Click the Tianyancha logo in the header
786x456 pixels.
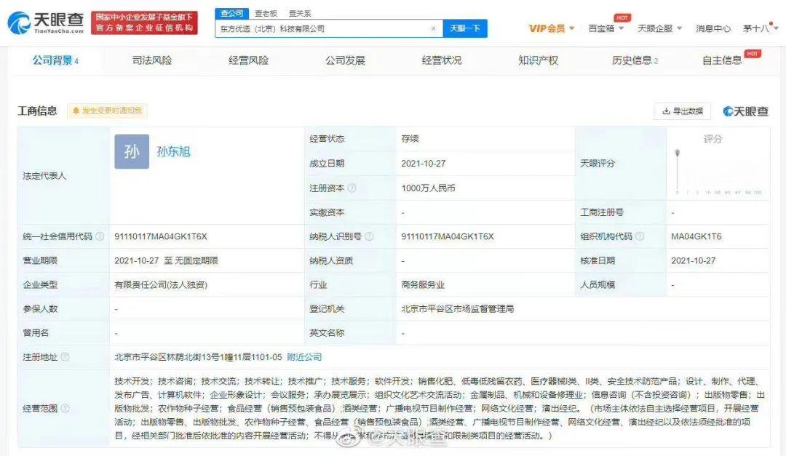(45, 22)
